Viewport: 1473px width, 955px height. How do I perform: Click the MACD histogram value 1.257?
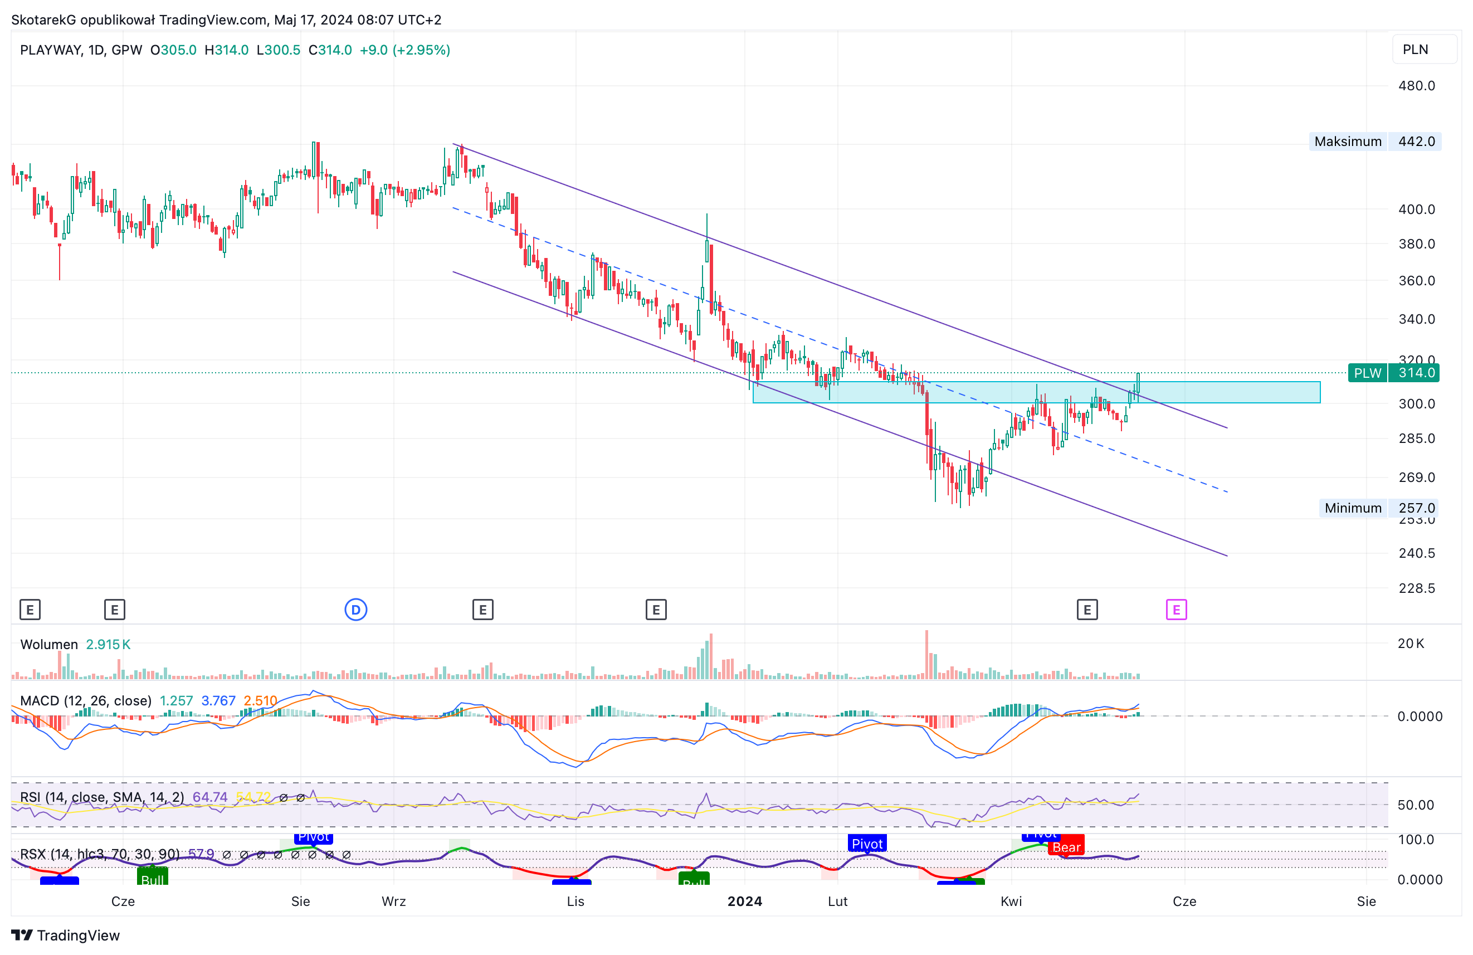point(177,700)
